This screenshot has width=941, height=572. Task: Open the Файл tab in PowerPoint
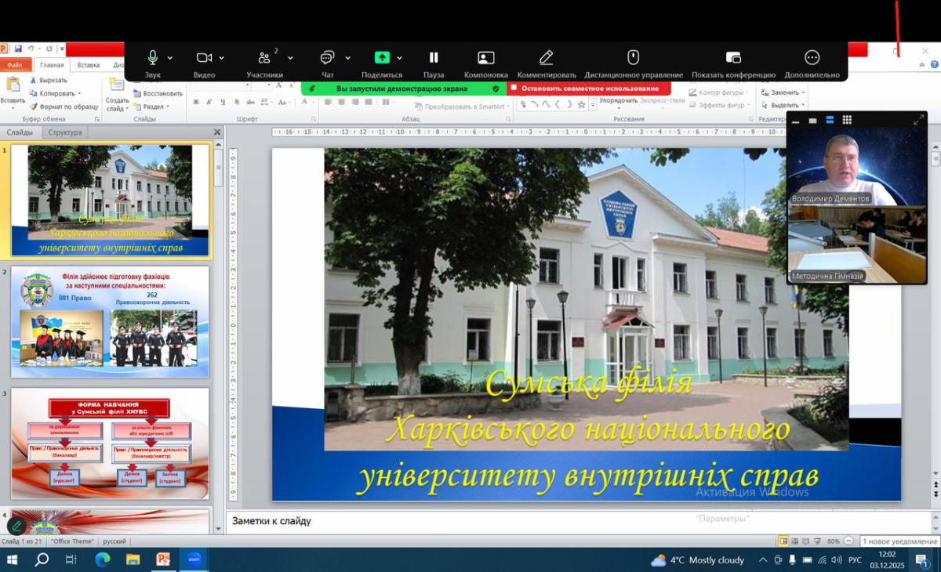[x=15, y=65]
